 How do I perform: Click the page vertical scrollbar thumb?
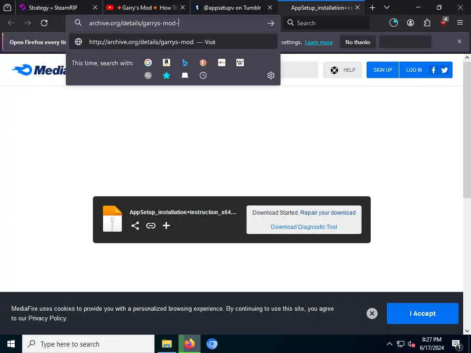click(x=467, y=131)
